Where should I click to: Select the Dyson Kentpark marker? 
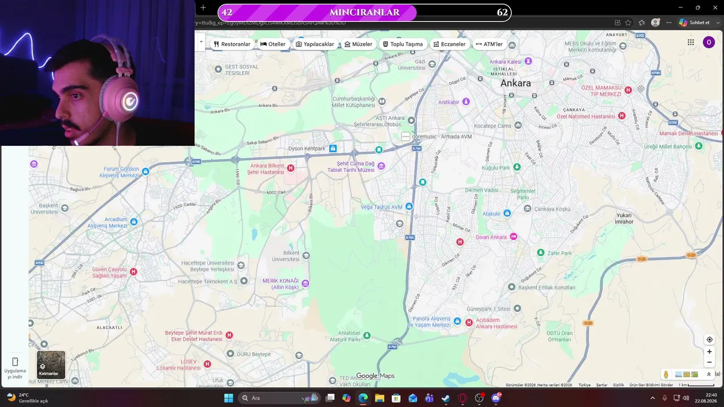[x=333, y=149]
